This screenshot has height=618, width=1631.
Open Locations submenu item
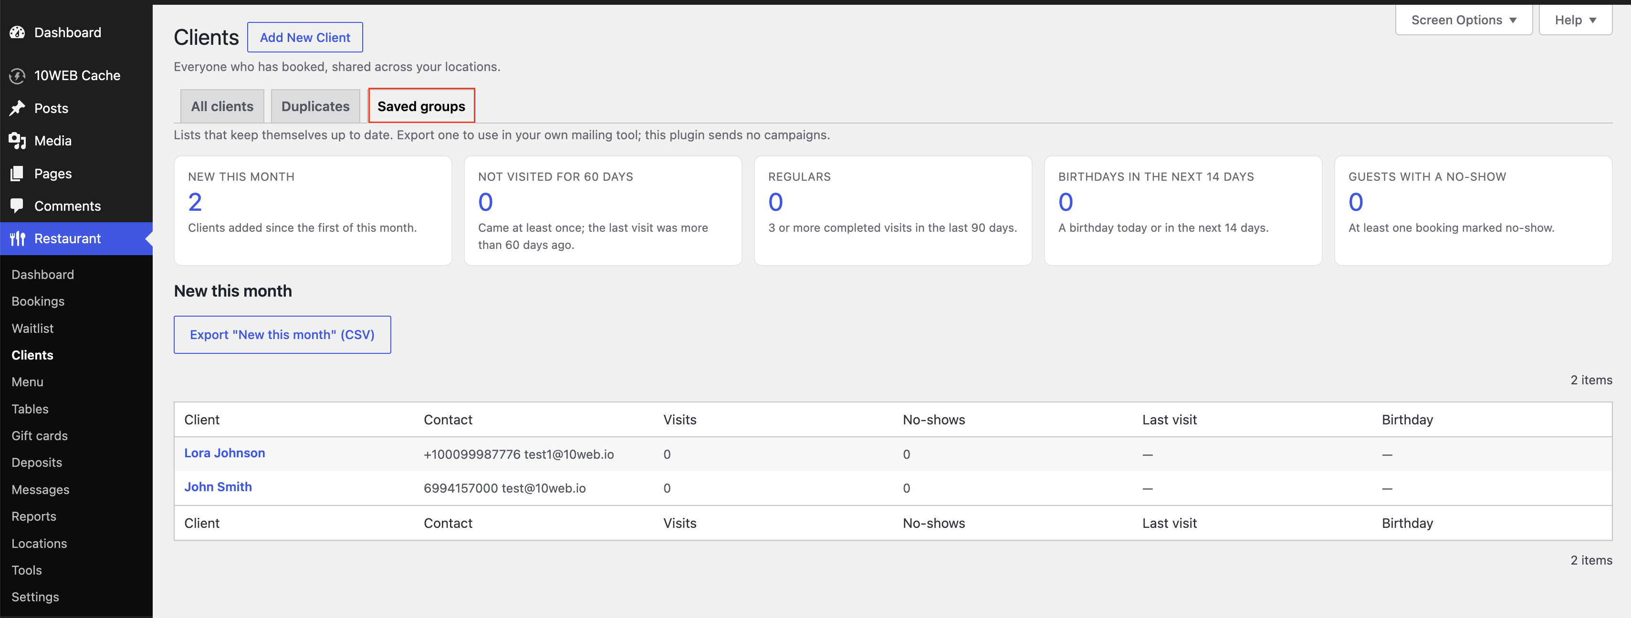click(x=39, y=543)
